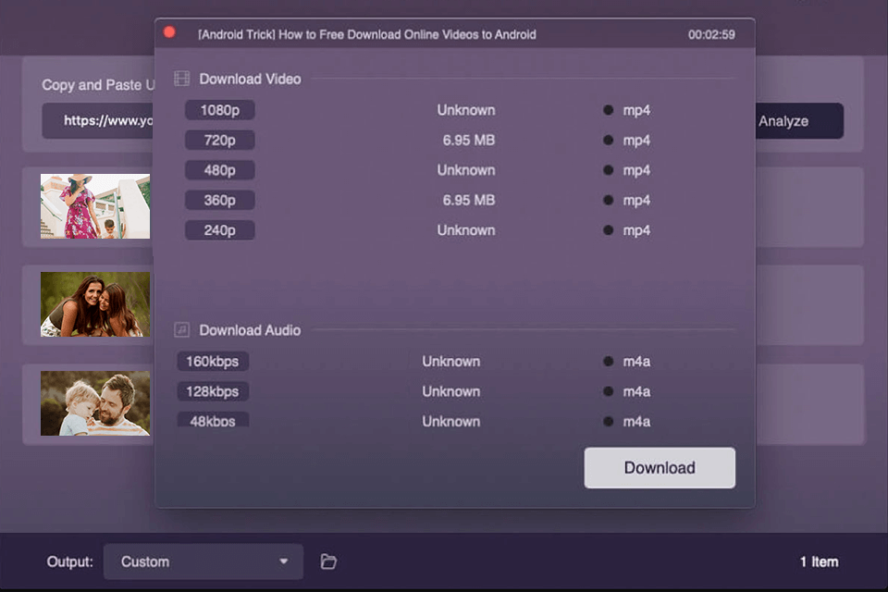Click the Download Audio music note icon
The image size is (888, 592).
(181, 330)
